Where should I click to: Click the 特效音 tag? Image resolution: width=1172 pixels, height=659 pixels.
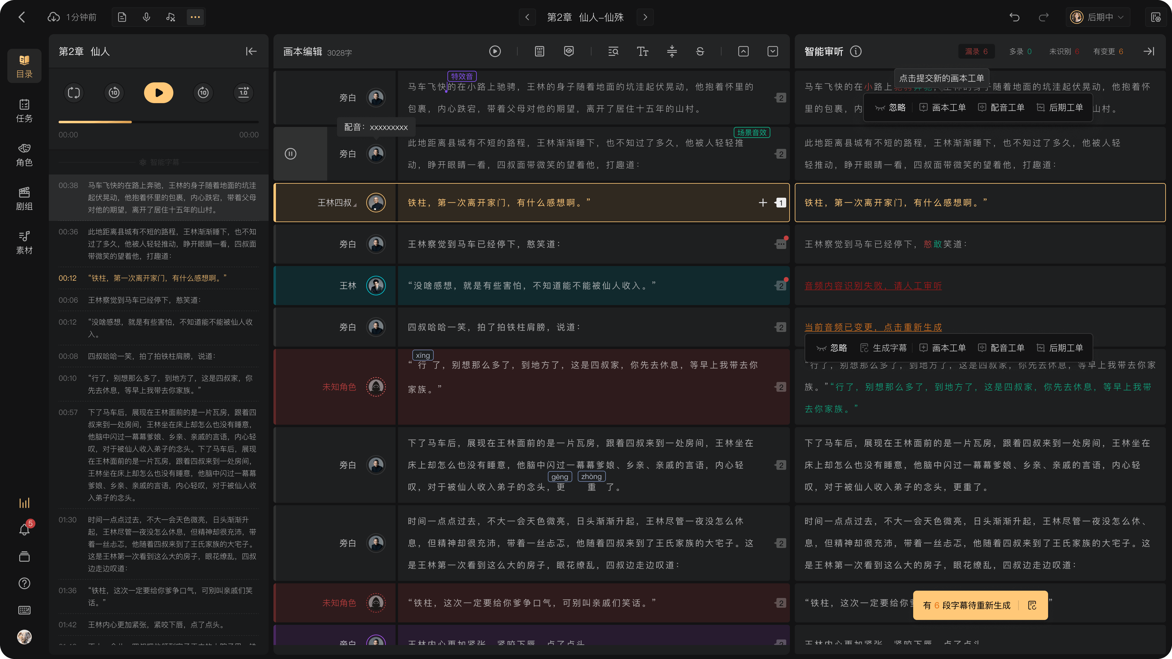click(462, 76)
